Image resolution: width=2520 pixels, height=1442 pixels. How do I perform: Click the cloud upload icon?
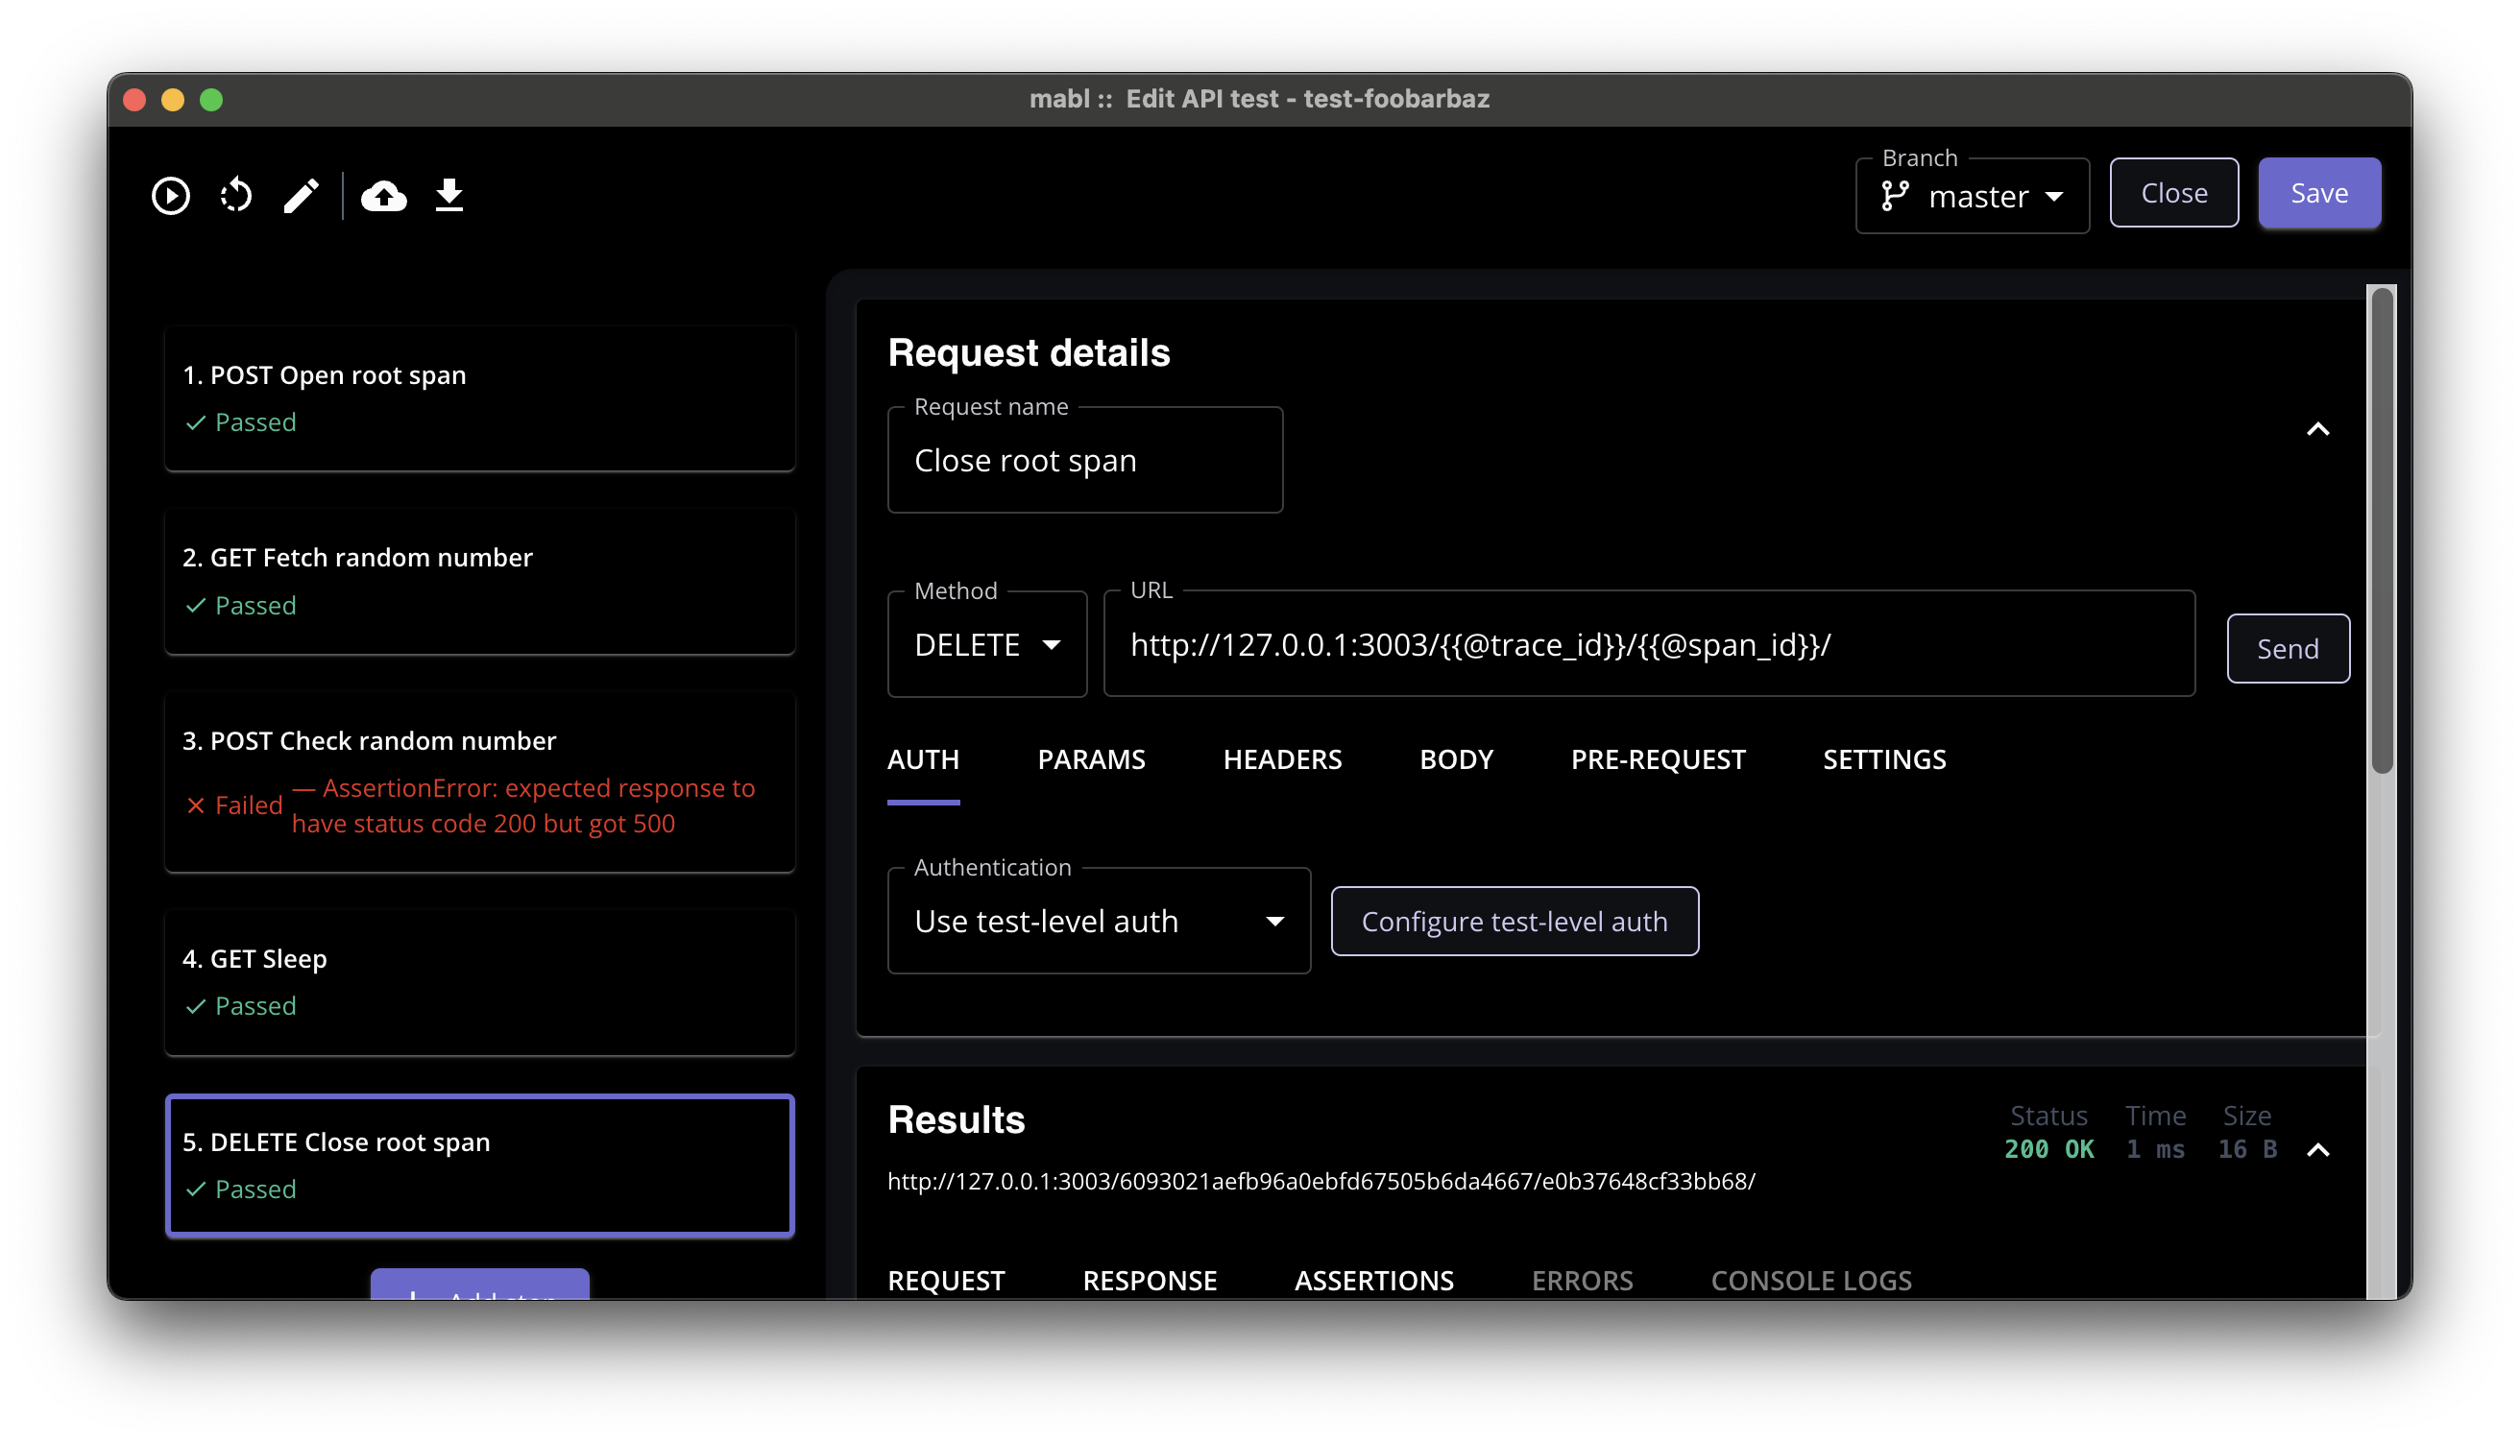383,195
